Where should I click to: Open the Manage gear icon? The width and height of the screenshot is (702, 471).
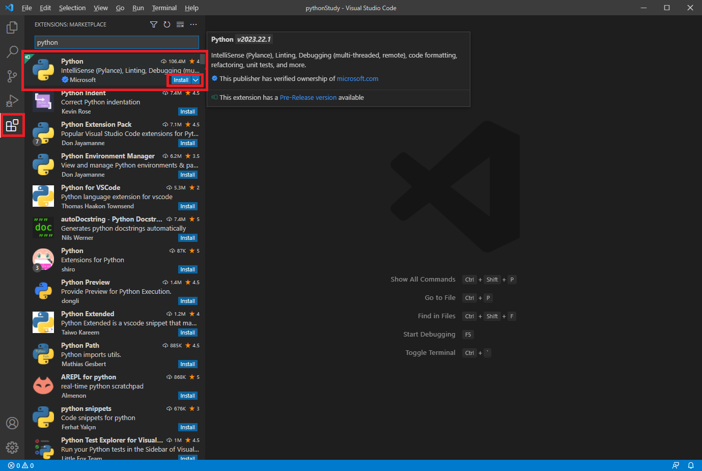pyautogui.click(x=12, y=448)
